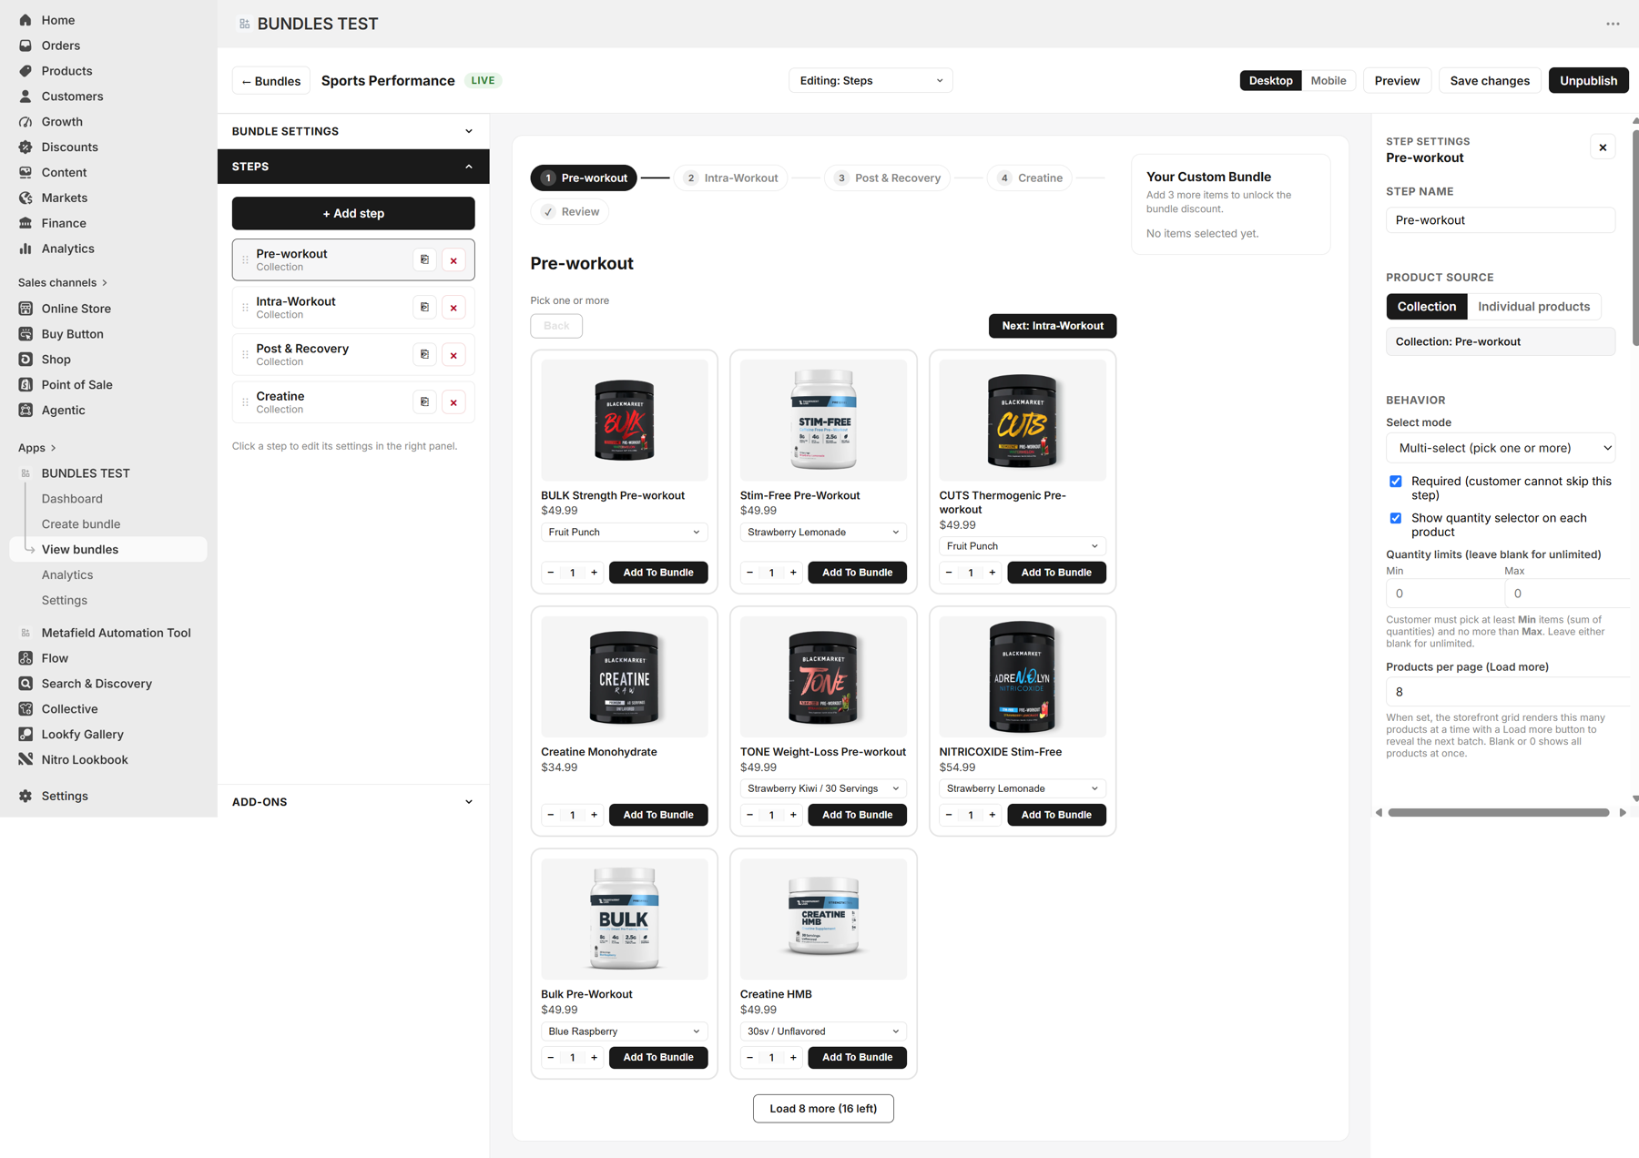Open the Flow app icon
The width and height of the screenshot is (1639, 1158).
click(25, 658)
